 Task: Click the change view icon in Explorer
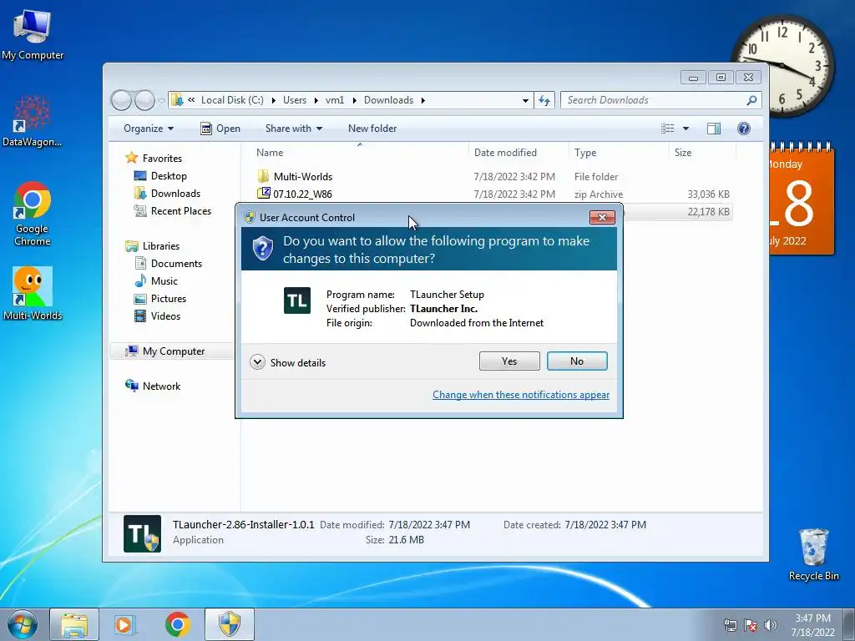click(x=667, y=129)
